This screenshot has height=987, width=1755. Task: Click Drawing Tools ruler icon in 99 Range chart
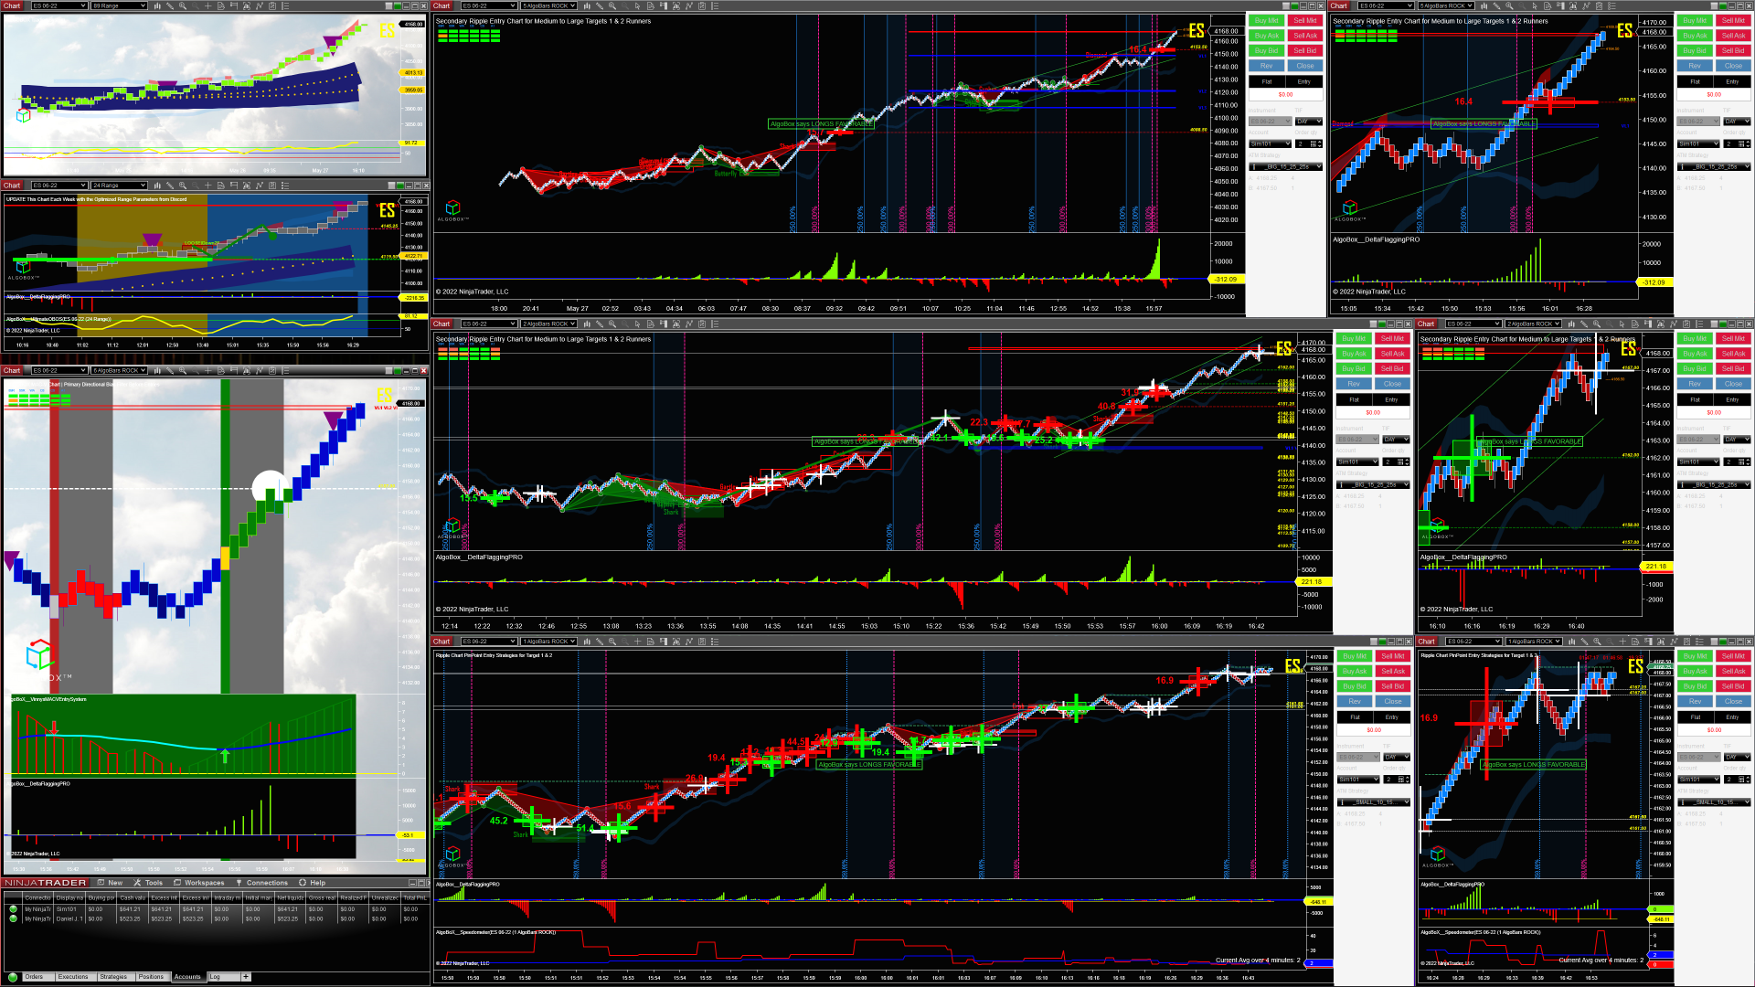point(170,5)
